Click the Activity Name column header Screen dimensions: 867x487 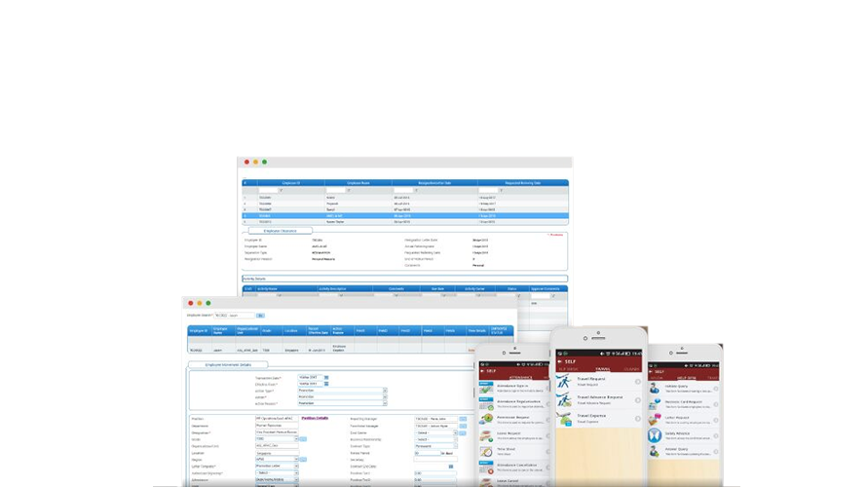coord(285,288)
